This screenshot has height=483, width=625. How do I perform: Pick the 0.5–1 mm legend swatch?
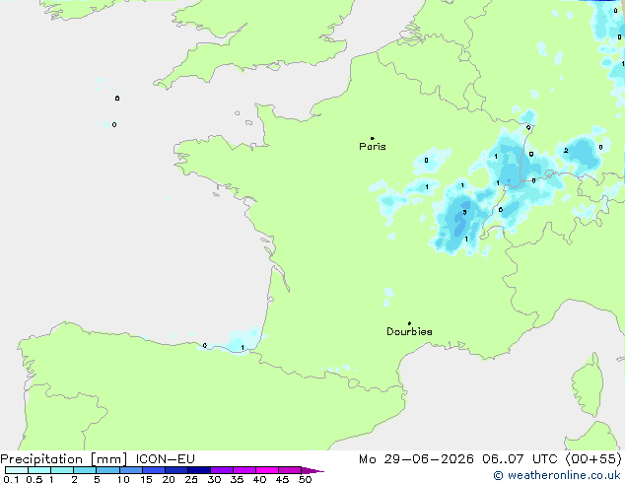[x=39, y=470]
